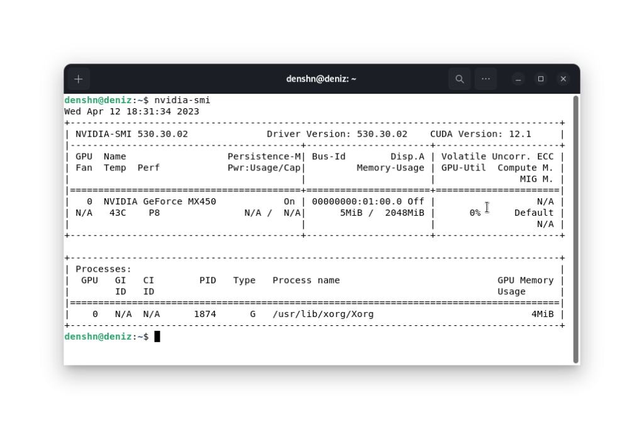The image size is (644, 429).
Task: Click the process type G
Action: [x=253, y=315]
